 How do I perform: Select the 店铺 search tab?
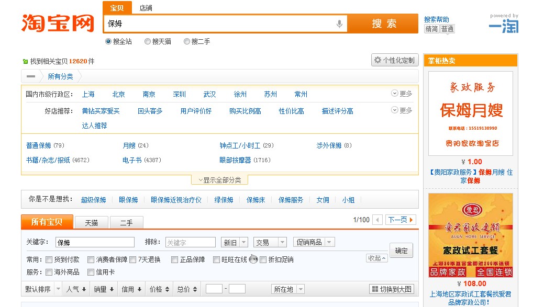click(146, 8)
